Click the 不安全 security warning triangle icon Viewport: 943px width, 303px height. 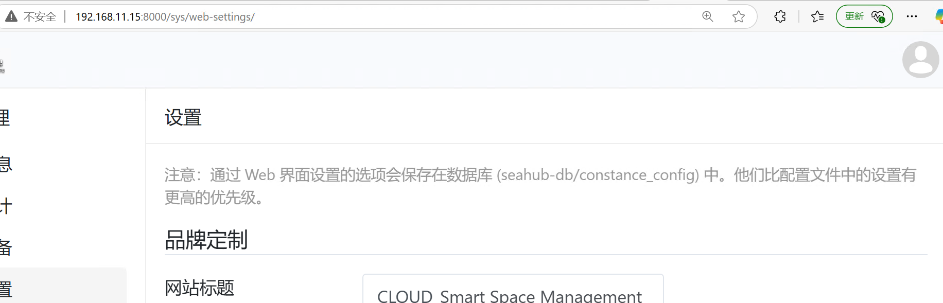[x=11, y=17]
